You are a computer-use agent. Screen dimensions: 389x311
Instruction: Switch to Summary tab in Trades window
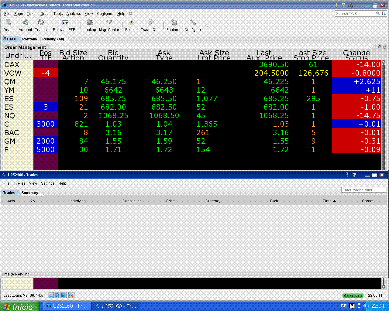(30, 193)
